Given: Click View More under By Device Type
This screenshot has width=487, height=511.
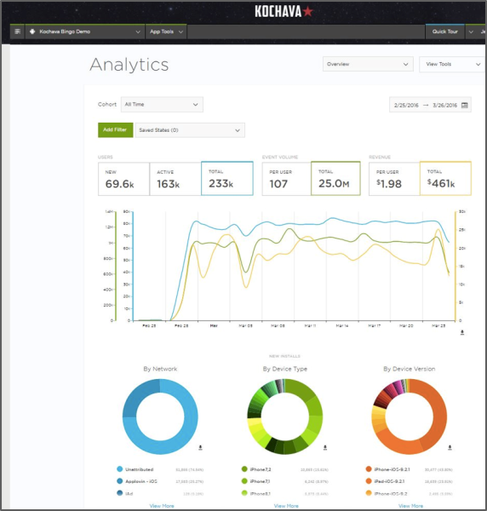Looking at the screenshot, I should [286, 506].
